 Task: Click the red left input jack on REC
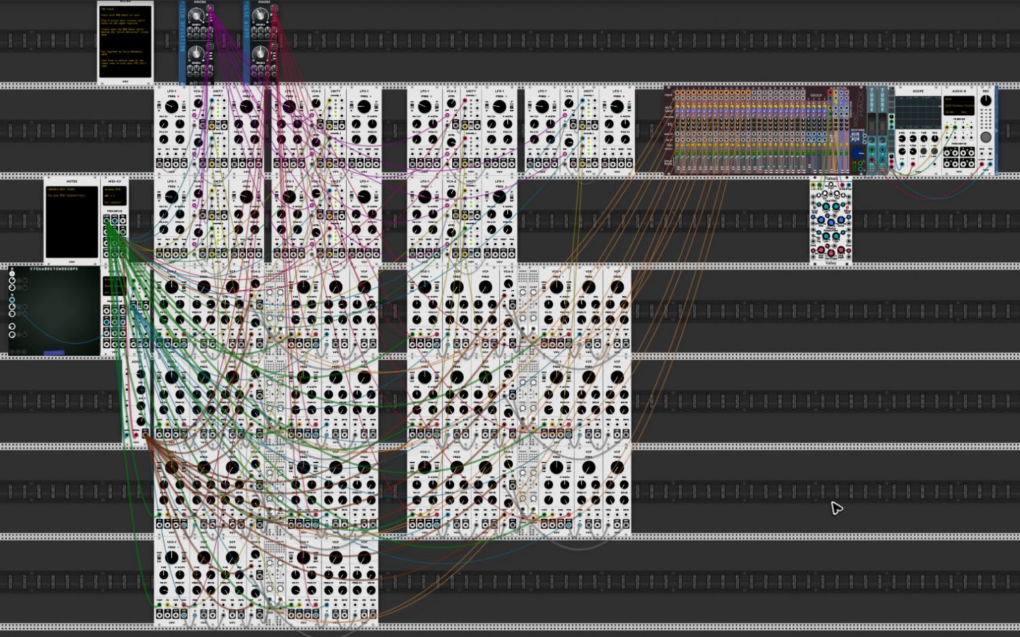point(981,164)
